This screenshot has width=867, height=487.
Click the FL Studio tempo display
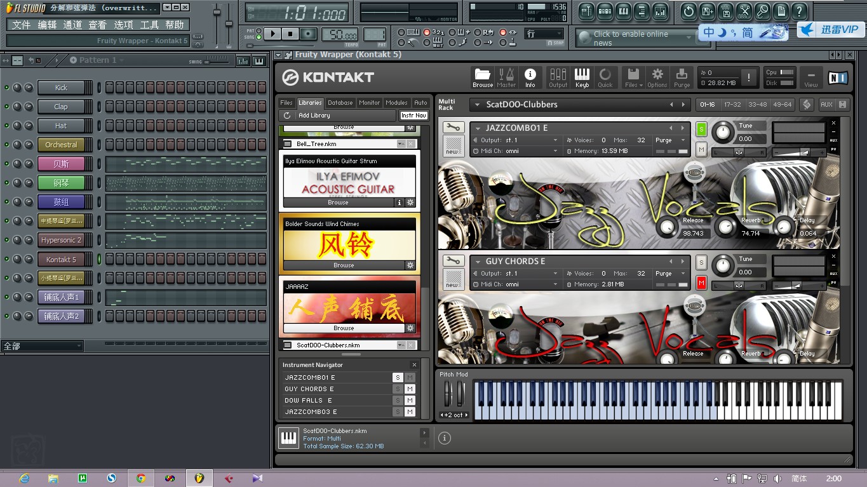click(x=340, y=34)
